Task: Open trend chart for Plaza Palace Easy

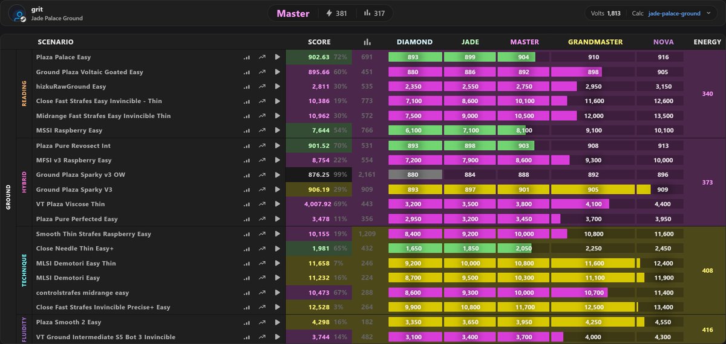Action: [x=262, y=57]
